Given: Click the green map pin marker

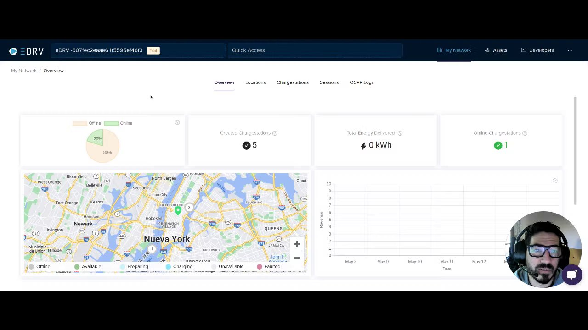Looking at the screenshot, I should [x=178, y=210].
